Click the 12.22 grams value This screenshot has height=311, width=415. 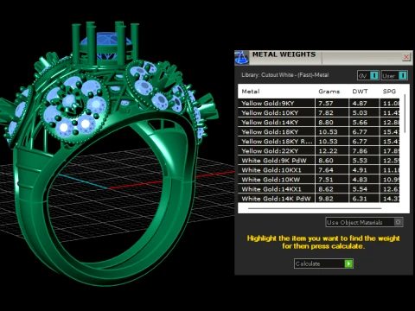click(328, 151)
